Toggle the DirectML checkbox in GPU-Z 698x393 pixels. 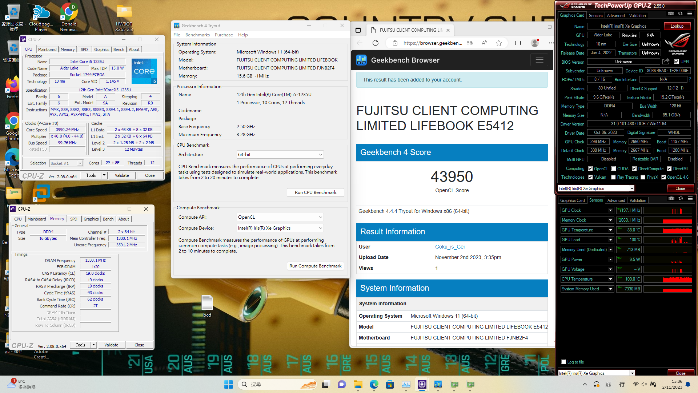(x=669, y=169)
